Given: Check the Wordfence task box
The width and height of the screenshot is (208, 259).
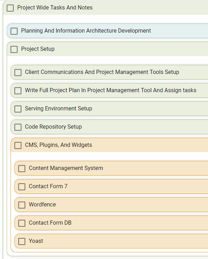Looking at the screenshot, I should coord(22,205).
